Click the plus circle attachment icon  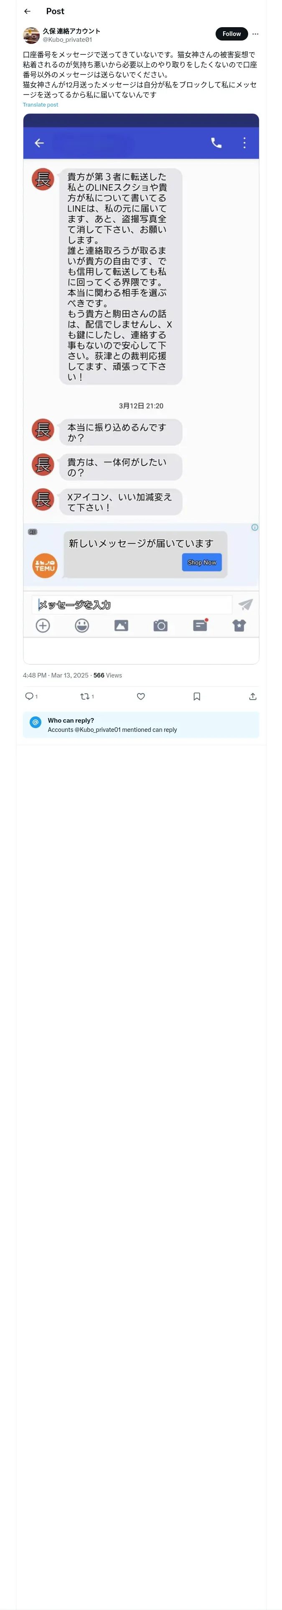[43, 625]
